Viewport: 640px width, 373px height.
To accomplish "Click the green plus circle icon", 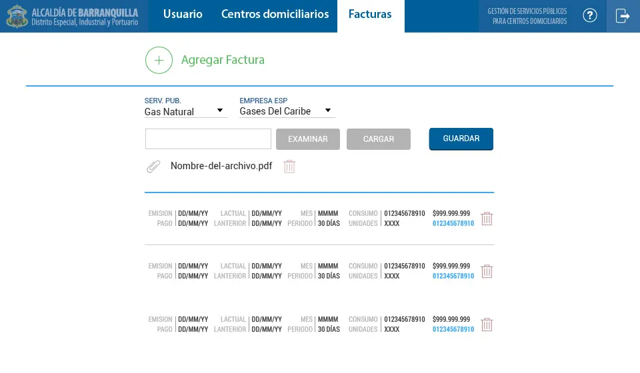I will click(x=159, y=61).
